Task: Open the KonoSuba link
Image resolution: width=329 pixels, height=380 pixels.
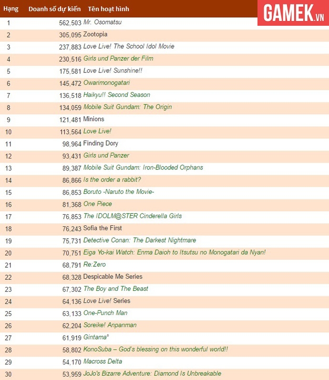Action: click(155, 349)
